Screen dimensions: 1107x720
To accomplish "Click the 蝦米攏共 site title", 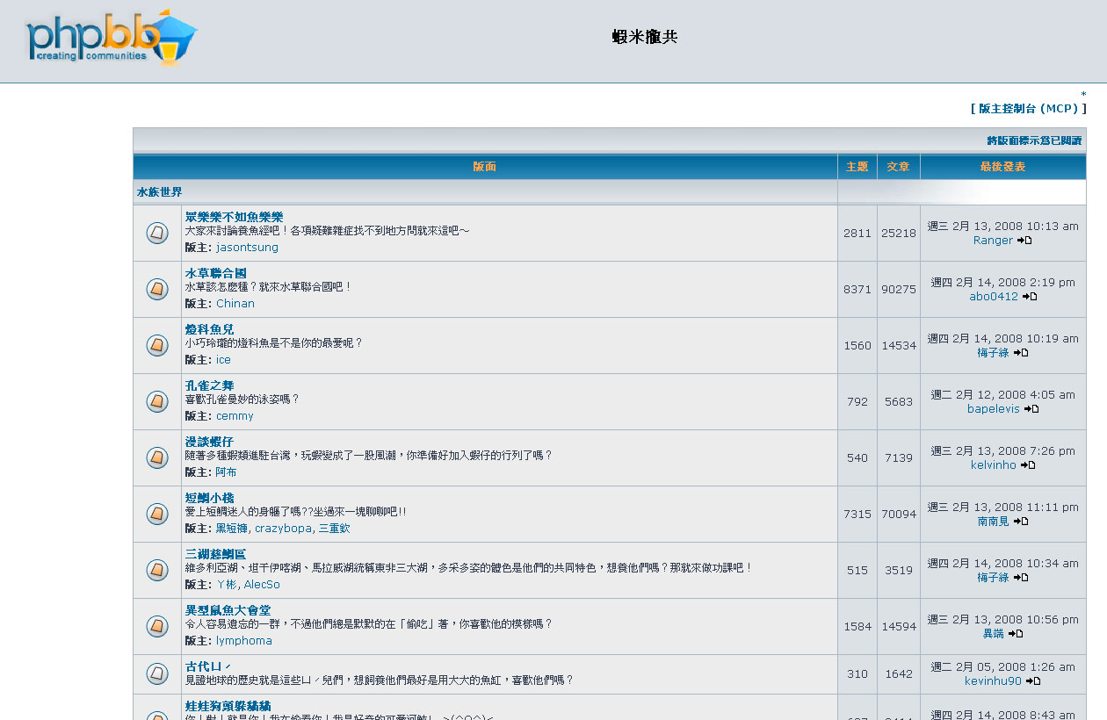I will pyautogui.click(x=645, y=37).
